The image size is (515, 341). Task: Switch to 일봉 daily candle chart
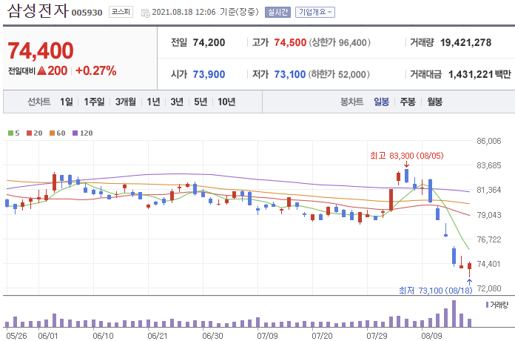(381, 102)
